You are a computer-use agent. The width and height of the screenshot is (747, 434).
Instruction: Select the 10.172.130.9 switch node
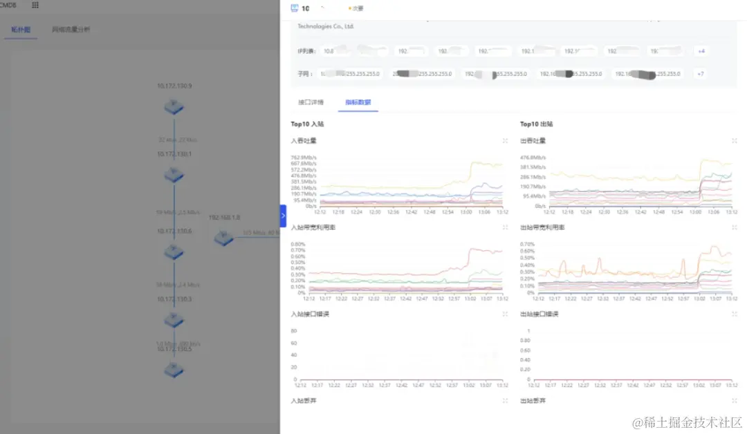point(174,107)
